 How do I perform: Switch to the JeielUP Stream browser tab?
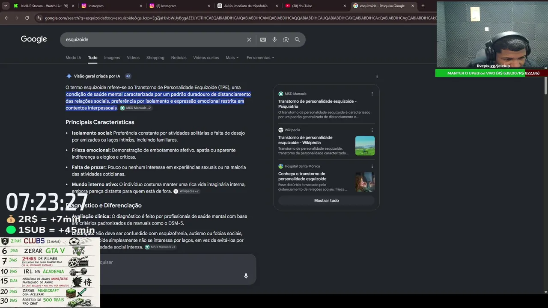(41, 6)
